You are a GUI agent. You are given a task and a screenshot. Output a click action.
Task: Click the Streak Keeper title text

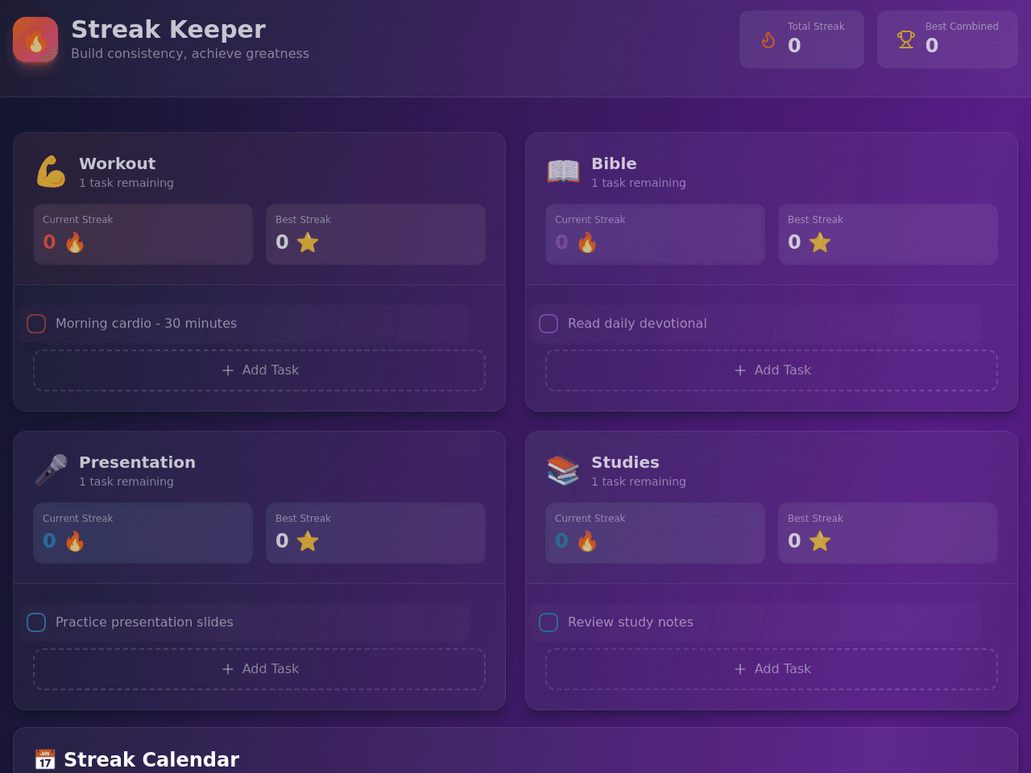tap(168, 30)
